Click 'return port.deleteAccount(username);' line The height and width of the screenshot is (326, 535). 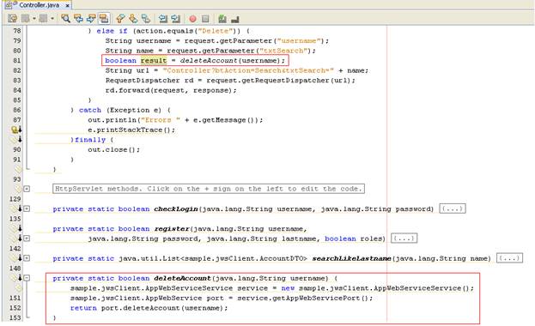(x=149, y=308)
